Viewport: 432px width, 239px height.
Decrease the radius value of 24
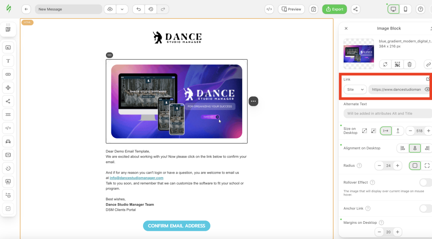coord(379,166)
